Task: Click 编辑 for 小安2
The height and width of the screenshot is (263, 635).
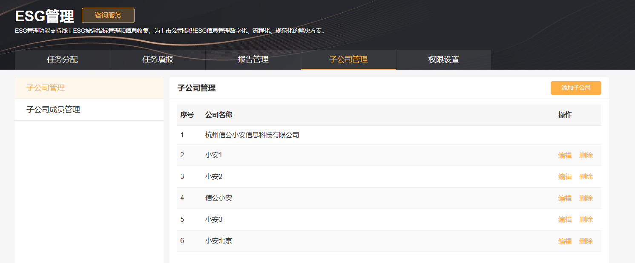Action: (565, 177)
